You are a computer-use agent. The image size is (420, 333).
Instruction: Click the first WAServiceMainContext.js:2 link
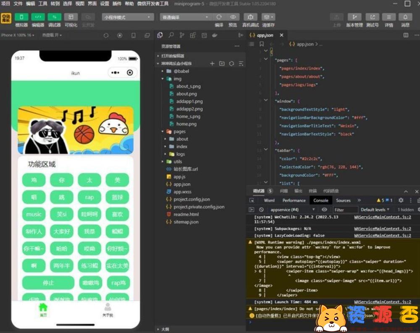(x=383, y=217)
